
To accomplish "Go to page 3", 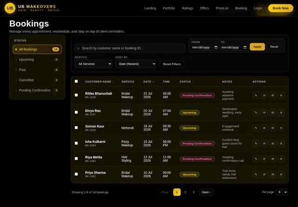I will [194, 192].
